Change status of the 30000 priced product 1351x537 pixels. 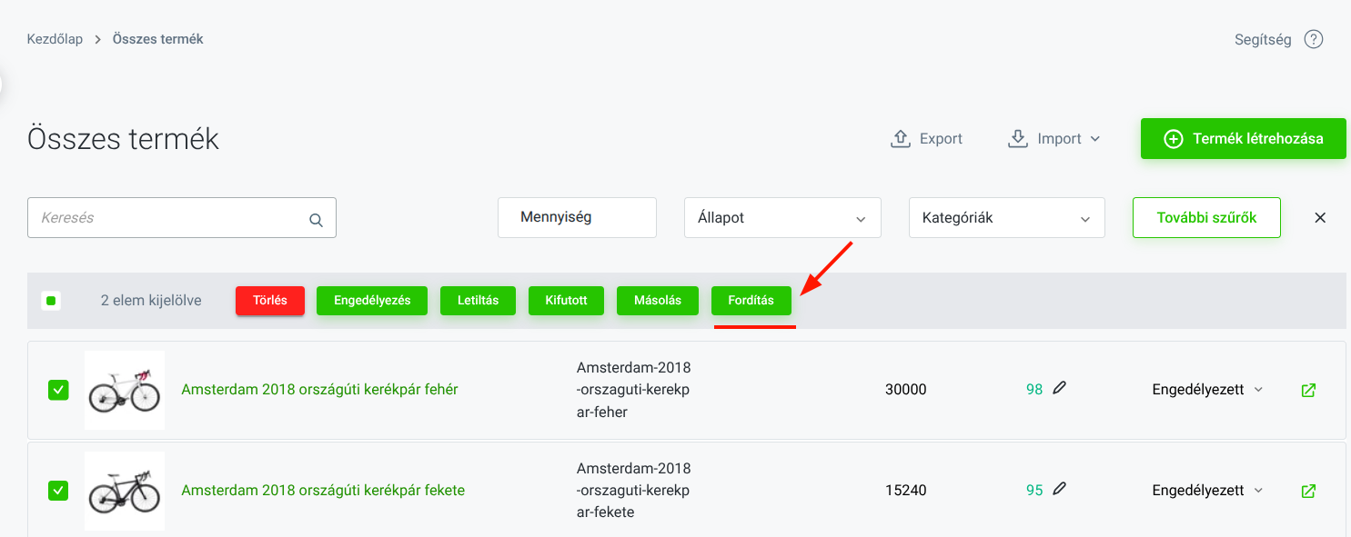click(1207, 390)
